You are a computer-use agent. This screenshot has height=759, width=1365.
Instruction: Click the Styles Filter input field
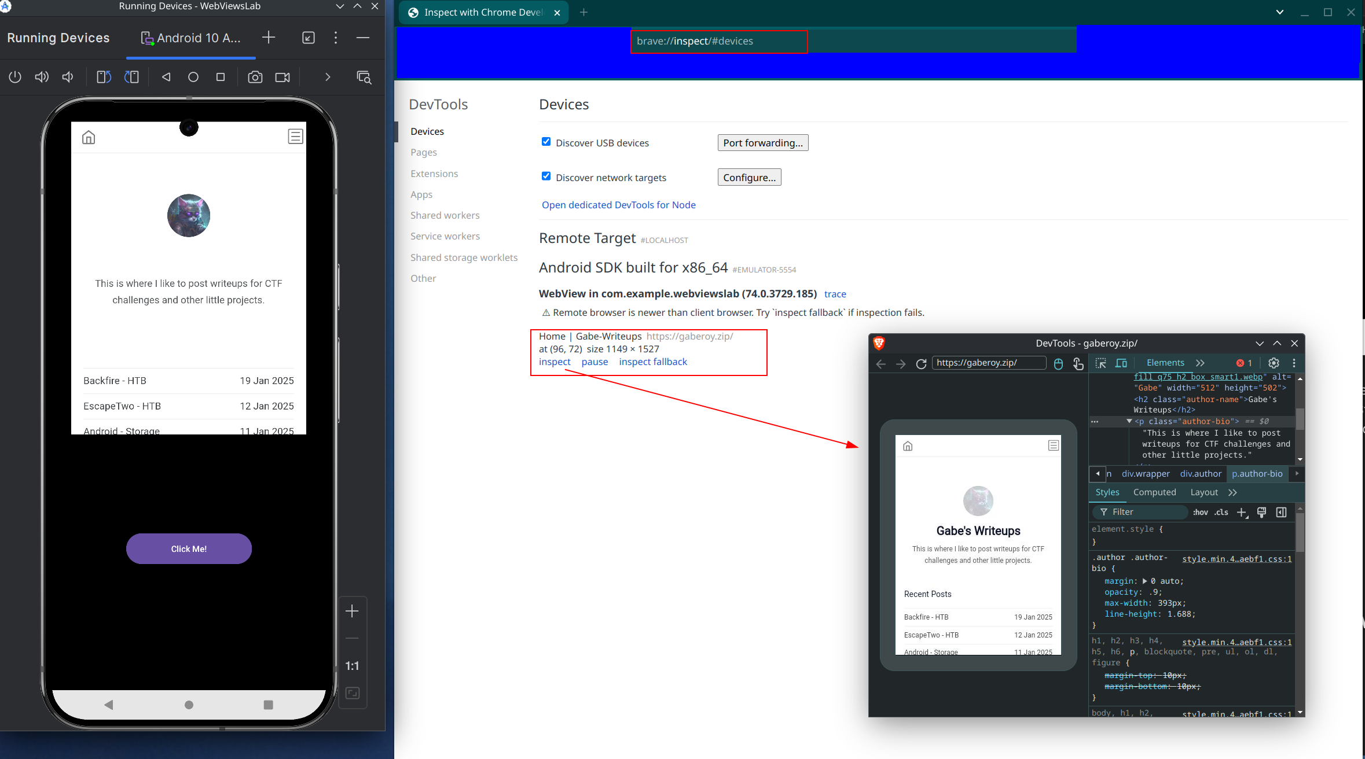[x=1140, y=512]
